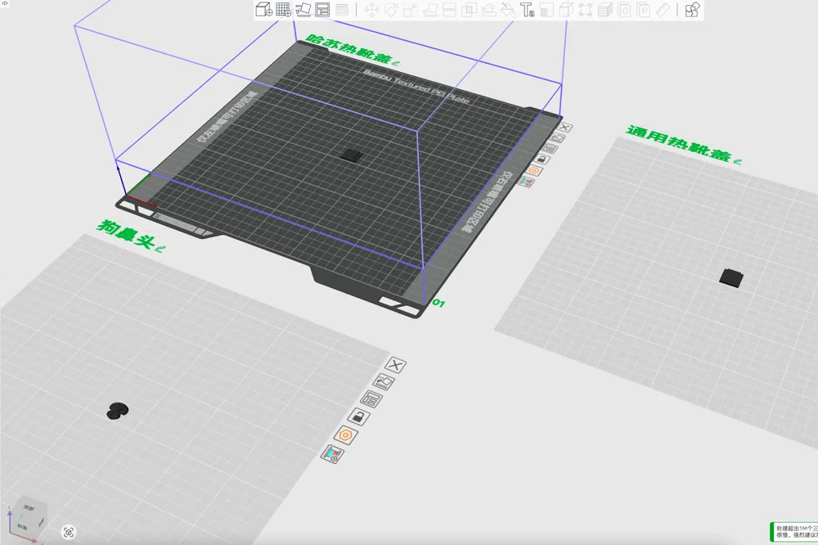Click the page icon marked O
818x545 pixels.
coord(624,9)
